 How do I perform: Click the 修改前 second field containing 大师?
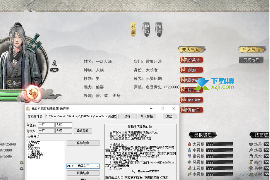click(64, 131)
